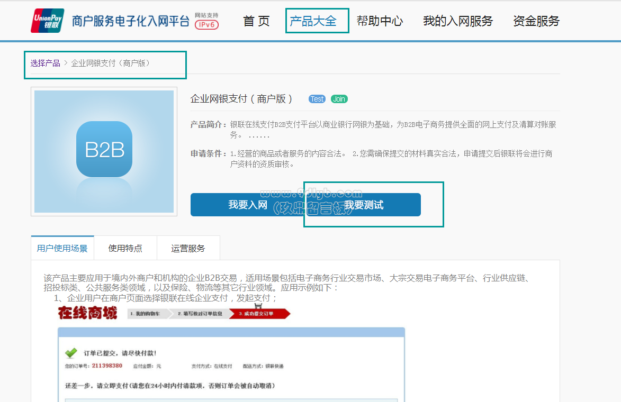Image resolution: width=621 pixels, height=402 pixels.
Task: Click the 3.成功提交订单 step arrow
Action: tap(259, 314)
